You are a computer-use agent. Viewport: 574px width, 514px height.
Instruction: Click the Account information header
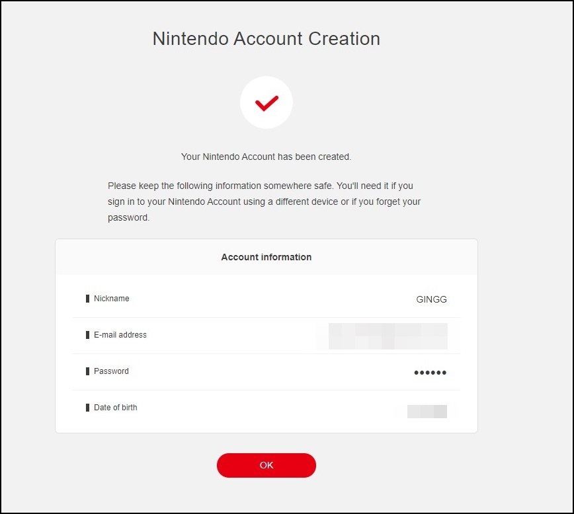(266, 257)
